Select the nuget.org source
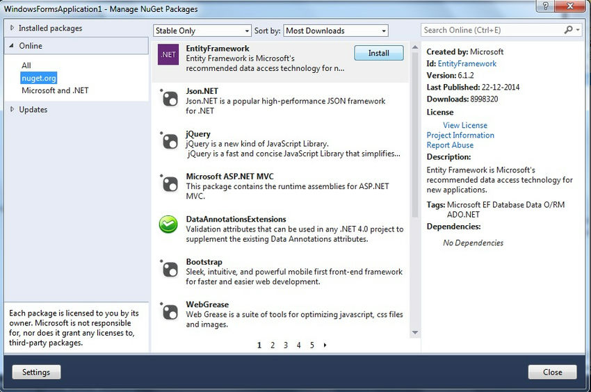Image resolution: width=591 pixels, height=392 pixels. [39, 78]
